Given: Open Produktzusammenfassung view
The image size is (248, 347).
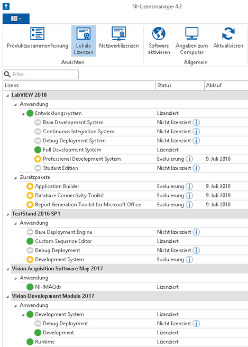Looking at the screenshot, I should pyautogui.click(x=38, y=38).
